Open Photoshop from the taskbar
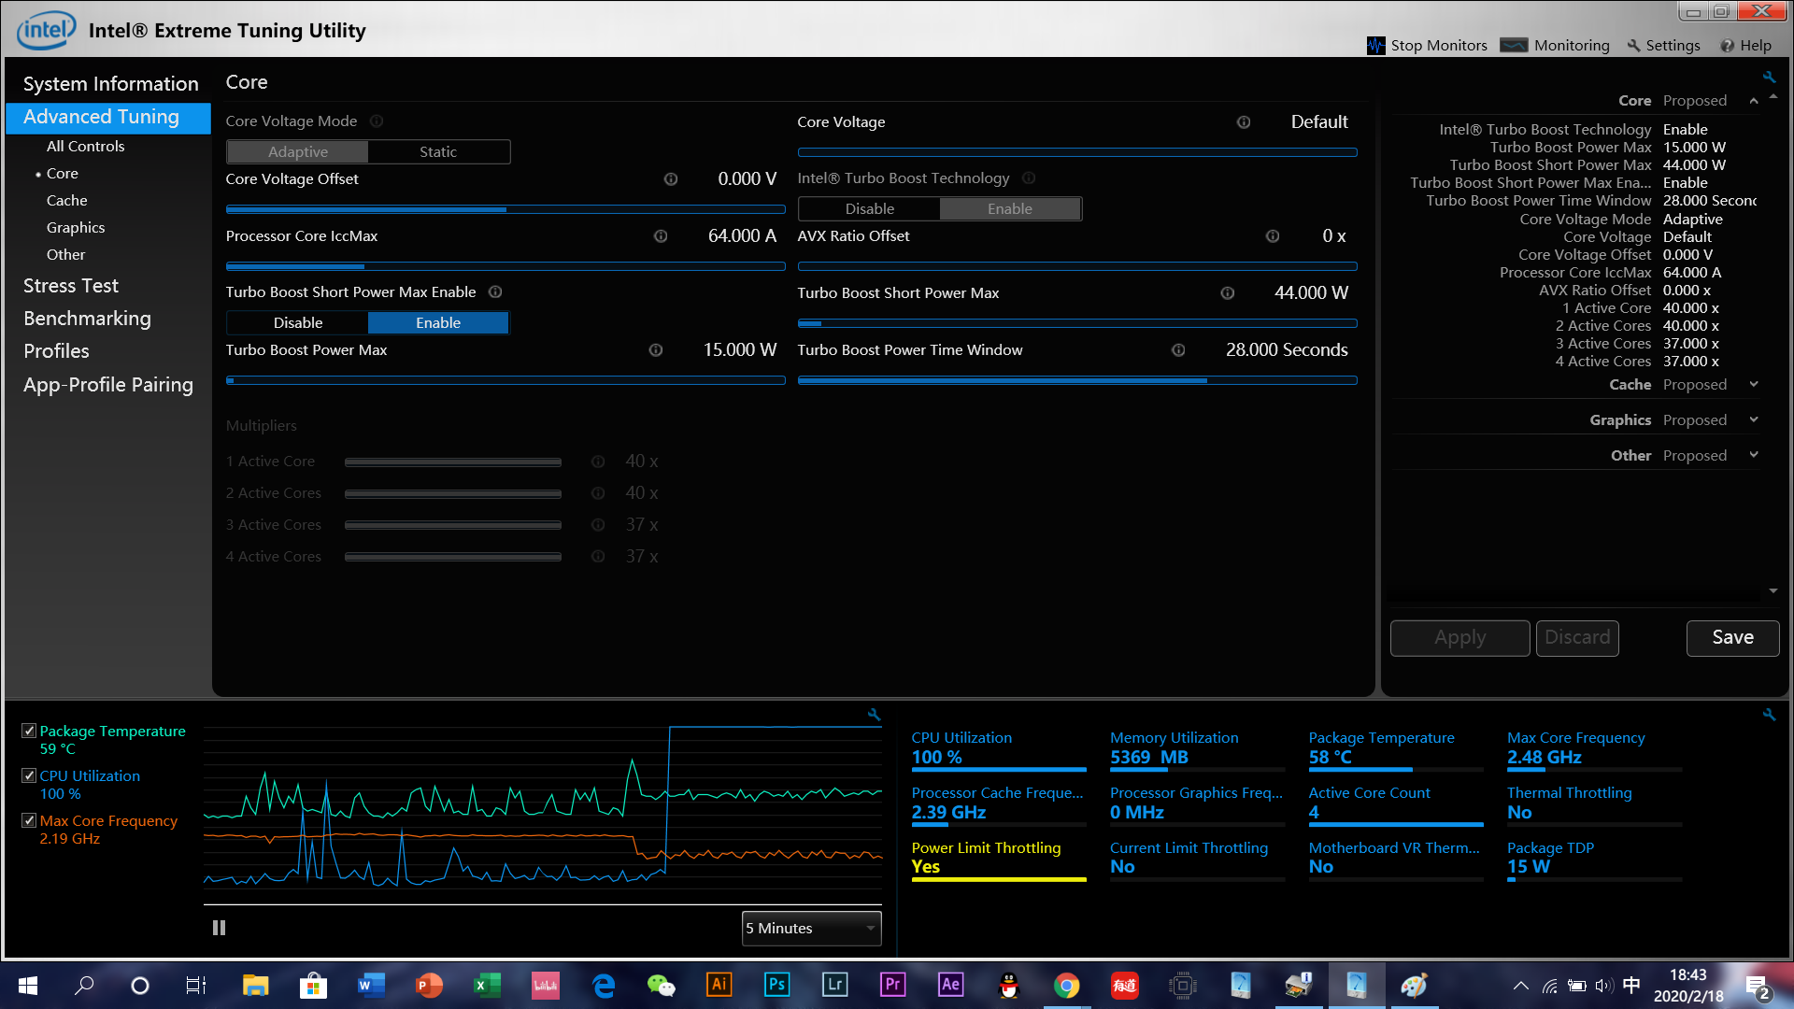Screen dimensions: 1794x1009 (776, 985)
